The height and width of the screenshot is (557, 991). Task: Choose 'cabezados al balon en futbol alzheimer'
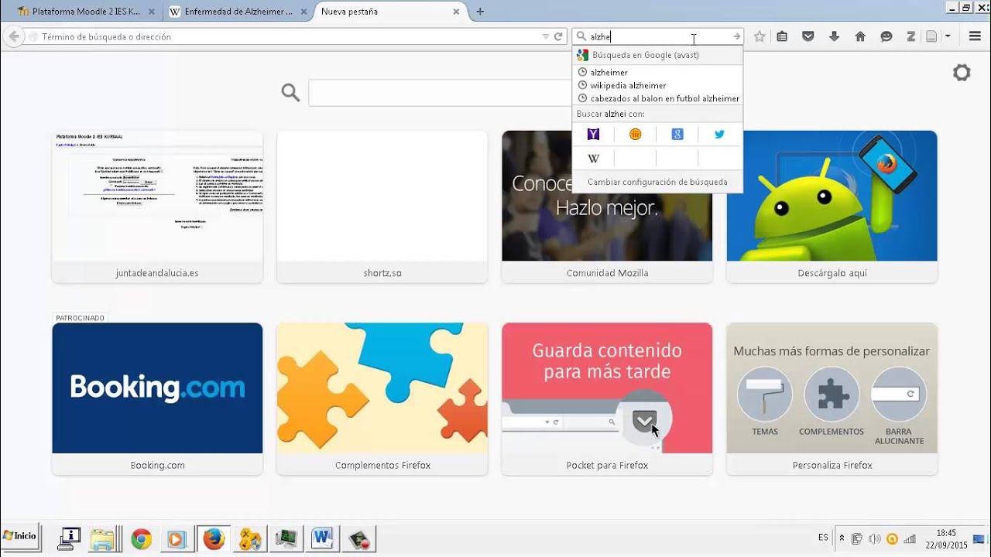coord(657,98)
